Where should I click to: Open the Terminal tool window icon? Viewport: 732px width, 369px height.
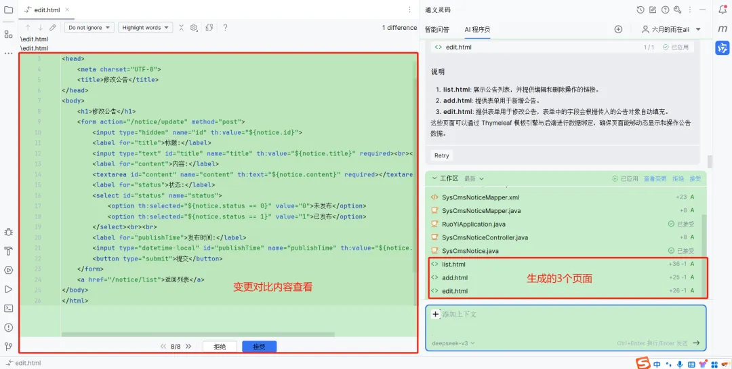pos(8,308)
